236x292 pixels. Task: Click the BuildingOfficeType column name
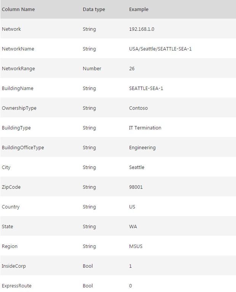(23, 148)
